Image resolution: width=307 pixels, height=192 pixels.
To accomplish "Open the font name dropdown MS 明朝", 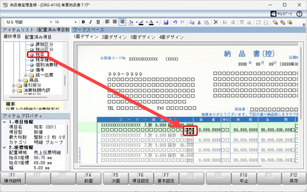I will (51, 22).
